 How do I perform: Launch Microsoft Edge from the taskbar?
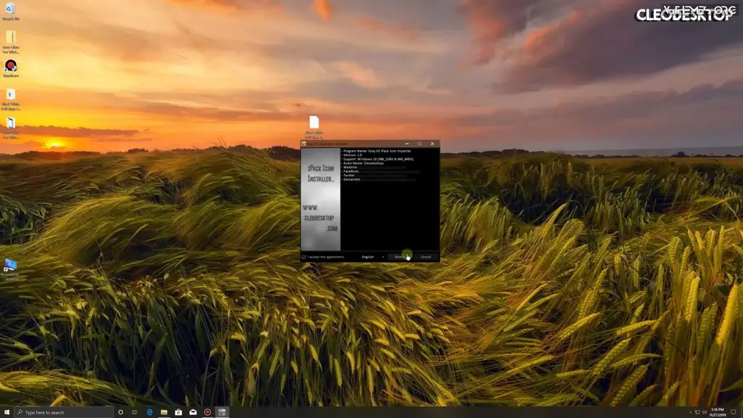click(x=149, y=411)
